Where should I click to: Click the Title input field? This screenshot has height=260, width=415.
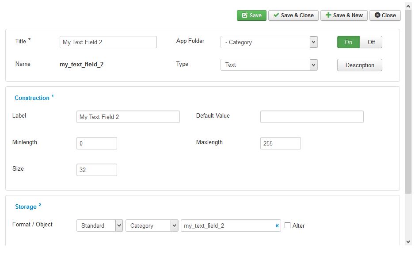coord(108,42)
